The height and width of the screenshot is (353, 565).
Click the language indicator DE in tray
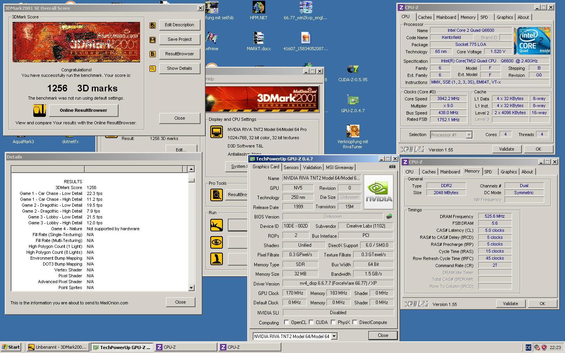pyautogui.click(x=528, y=347)
